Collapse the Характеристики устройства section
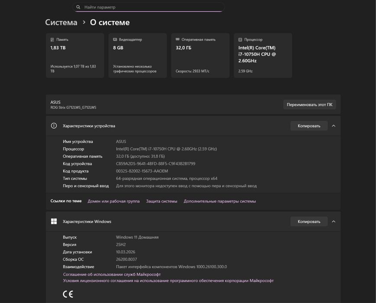The height and width of the screenshot is (303, 376). click(x=334, y=126)
